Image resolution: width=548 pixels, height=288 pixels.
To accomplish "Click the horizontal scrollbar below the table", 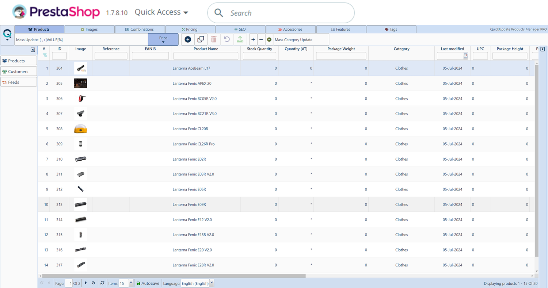I will (x=174, y=276).
